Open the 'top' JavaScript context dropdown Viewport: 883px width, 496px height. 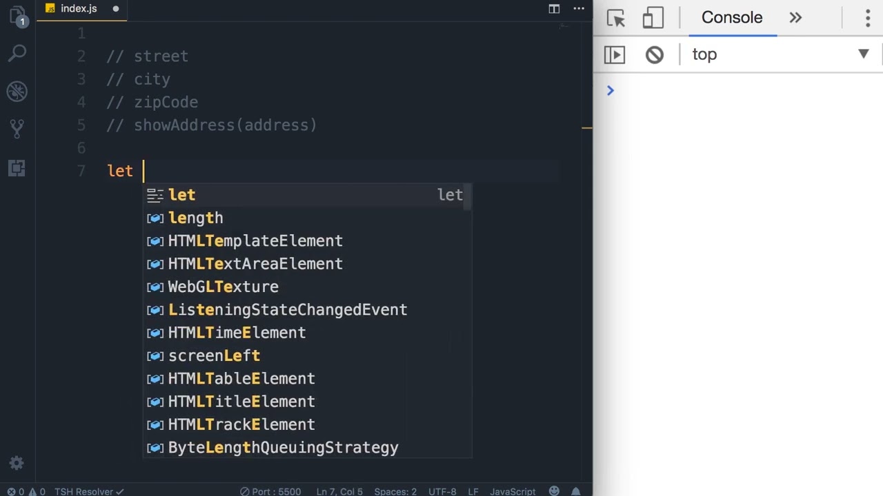click(x=780, y=54)
